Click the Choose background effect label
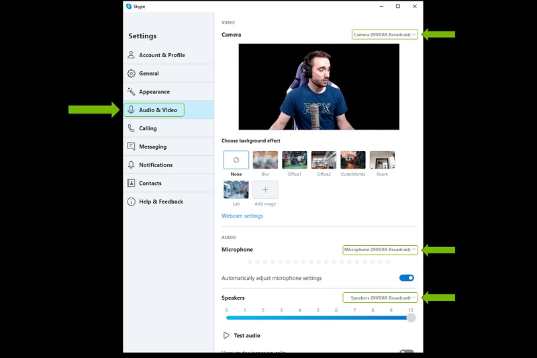The width and height of the screenshot is (537, 358). click(x=250, y=140)
